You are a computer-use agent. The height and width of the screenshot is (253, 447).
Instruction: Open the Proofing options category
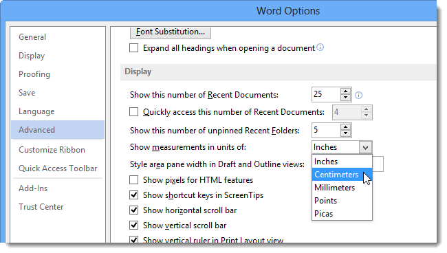point(58,74)
